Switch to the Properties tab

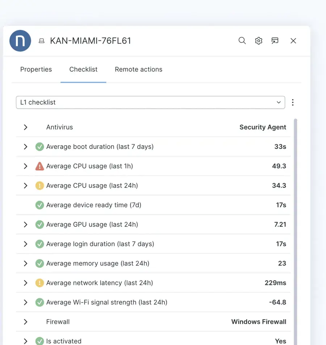click(x=36, y=70)
